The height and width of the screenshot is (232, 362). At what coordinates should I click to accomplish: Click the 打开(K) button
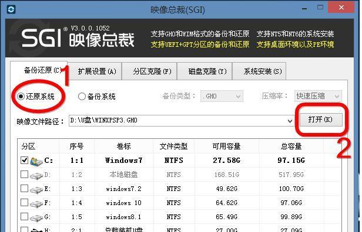tap(320, 120)
